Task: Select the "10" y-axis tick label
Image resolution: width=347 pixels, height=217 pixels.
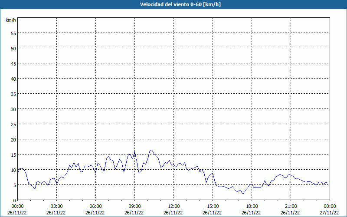Action: coord(13,170)
